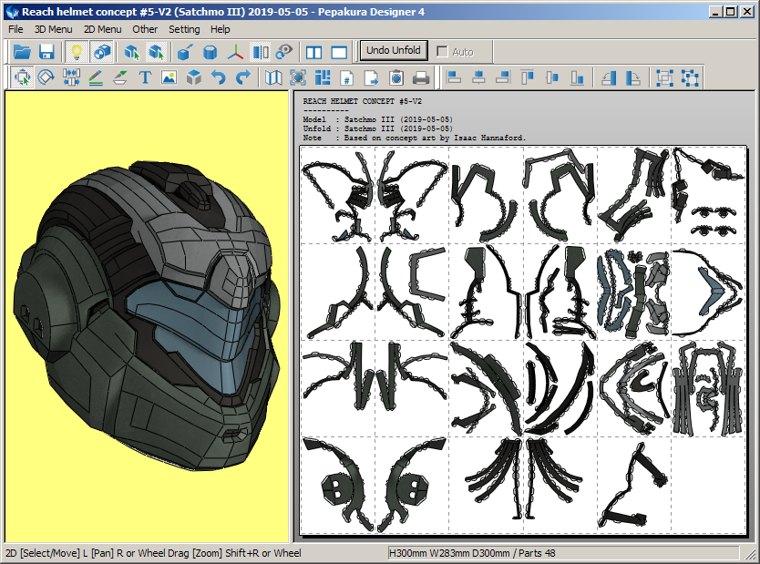This screenshot has height=564, width=760.
Task: Select the edit flaps tool icon
Action: (x=120, y=77)
